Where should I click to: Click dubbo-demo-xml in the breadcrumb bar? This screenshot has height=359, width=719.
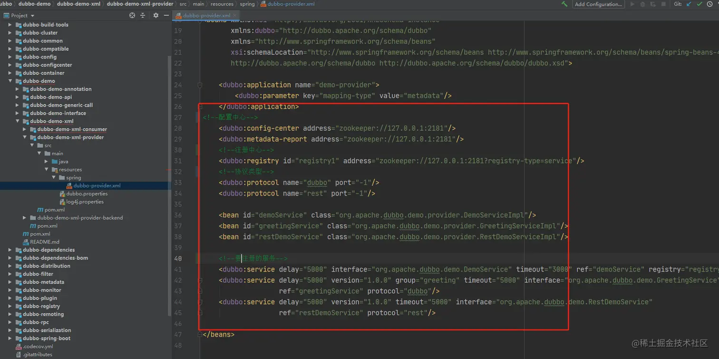[x=78, y=4]
